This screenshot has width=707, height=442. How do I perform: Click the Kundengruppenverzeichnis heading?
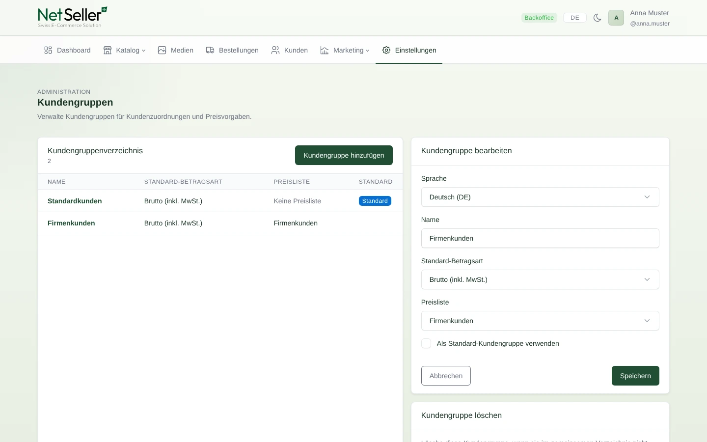coord(95,151)
